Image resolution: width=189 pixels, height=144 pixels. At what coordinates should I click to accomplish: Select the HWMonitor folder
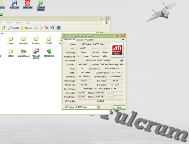pos(23,41)
